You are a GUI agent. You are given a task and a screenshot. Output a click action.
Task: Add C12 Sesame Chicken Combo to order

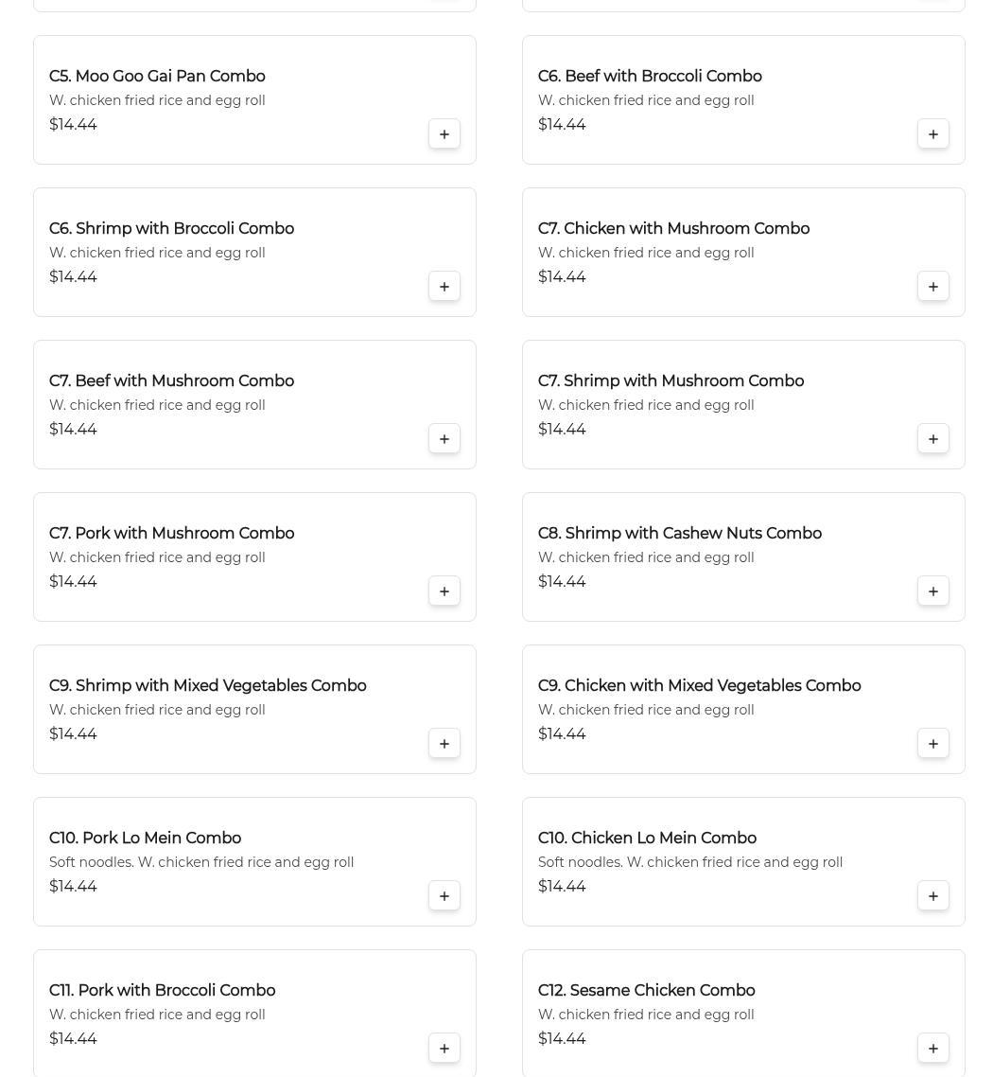point(933,1049)
